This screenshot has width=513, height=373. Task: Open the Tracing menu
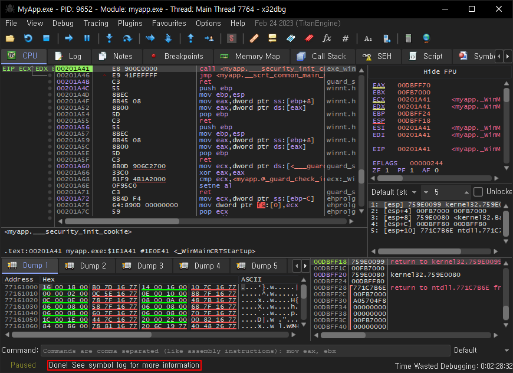[96, 23]
